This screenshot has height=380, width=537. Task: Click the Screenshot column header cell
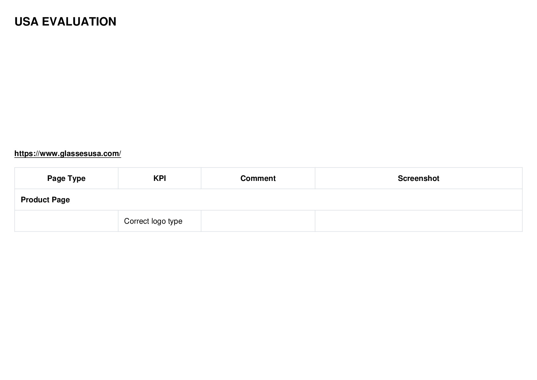(418, 178)
